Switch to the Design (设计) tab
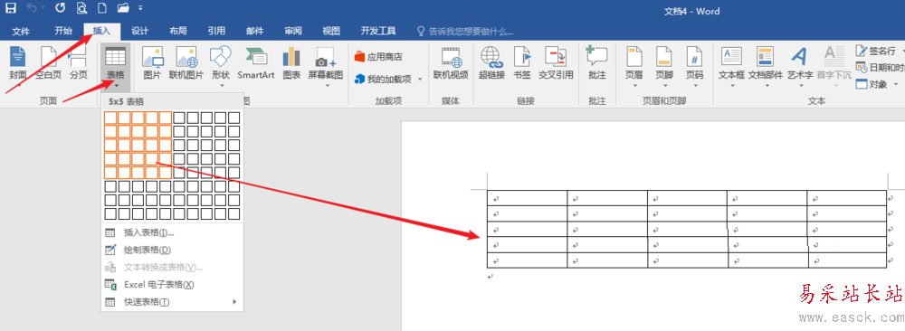The width and height of the screenshot is (905, 331). click(140, 31)
